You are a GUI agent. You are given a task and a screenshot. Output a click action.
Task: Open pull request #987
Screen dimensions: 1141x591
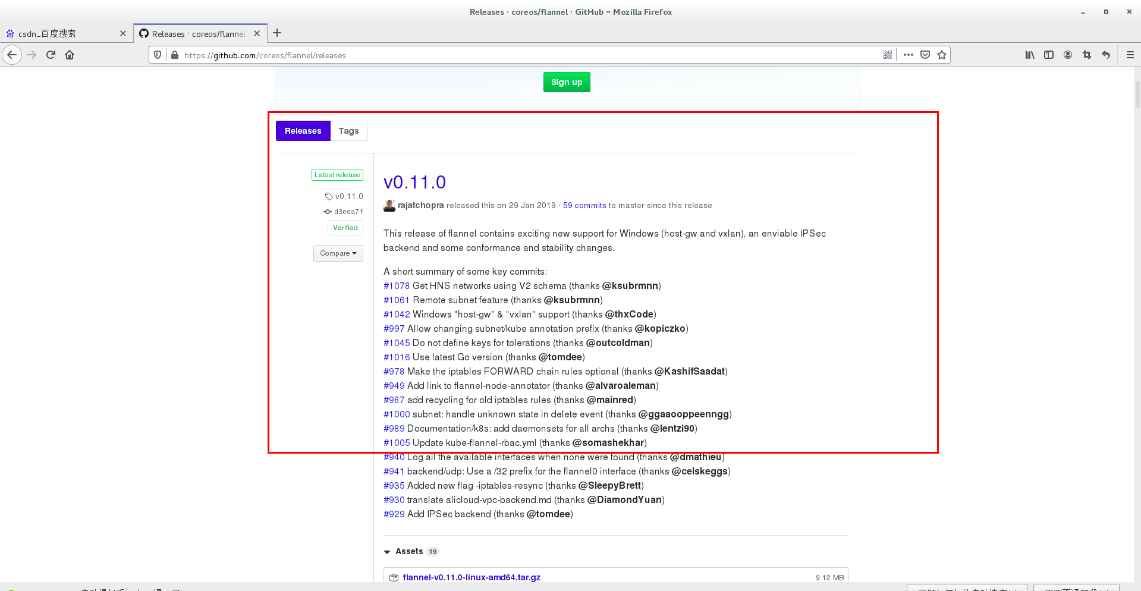[394, 400]
